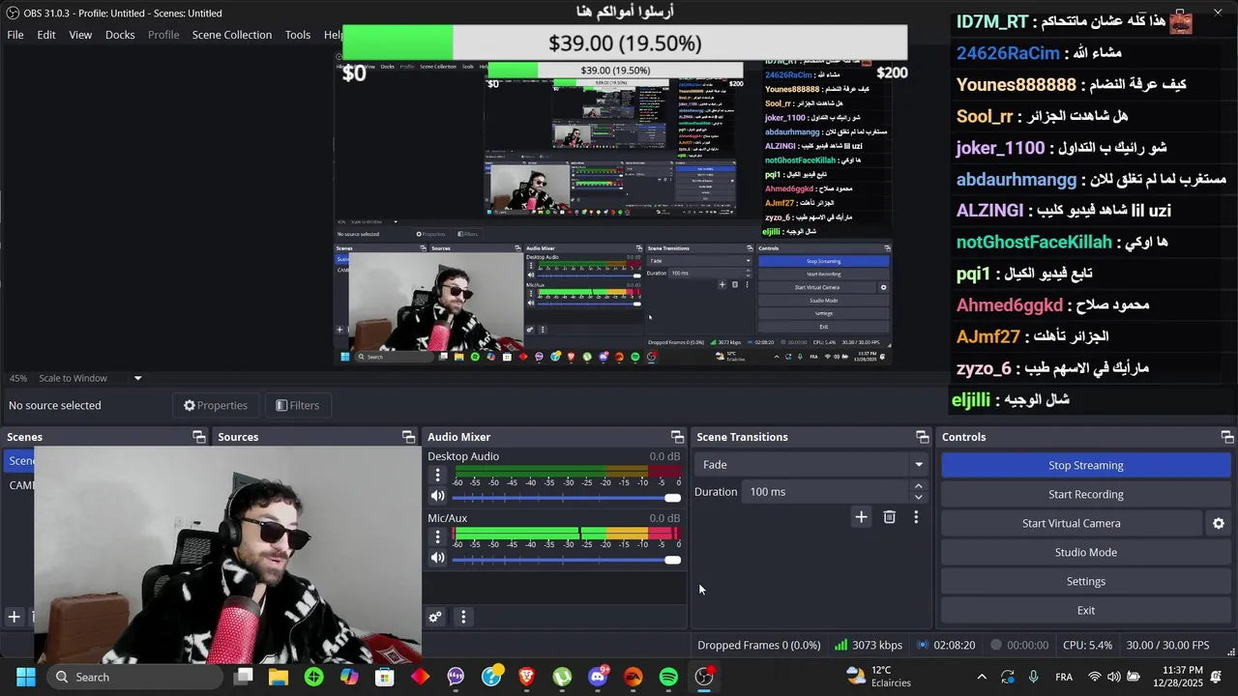Open Spotify from the taskbar

[x=668, y=677]
